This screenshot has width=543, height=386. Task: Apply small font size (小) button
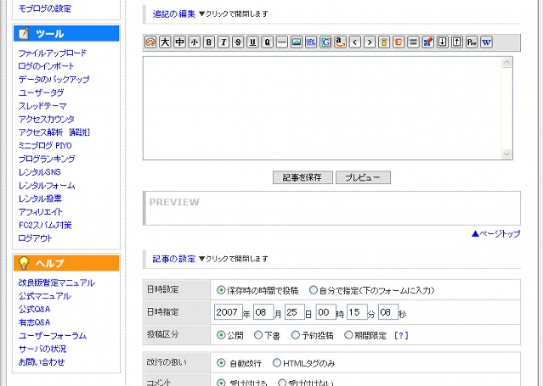195,42
